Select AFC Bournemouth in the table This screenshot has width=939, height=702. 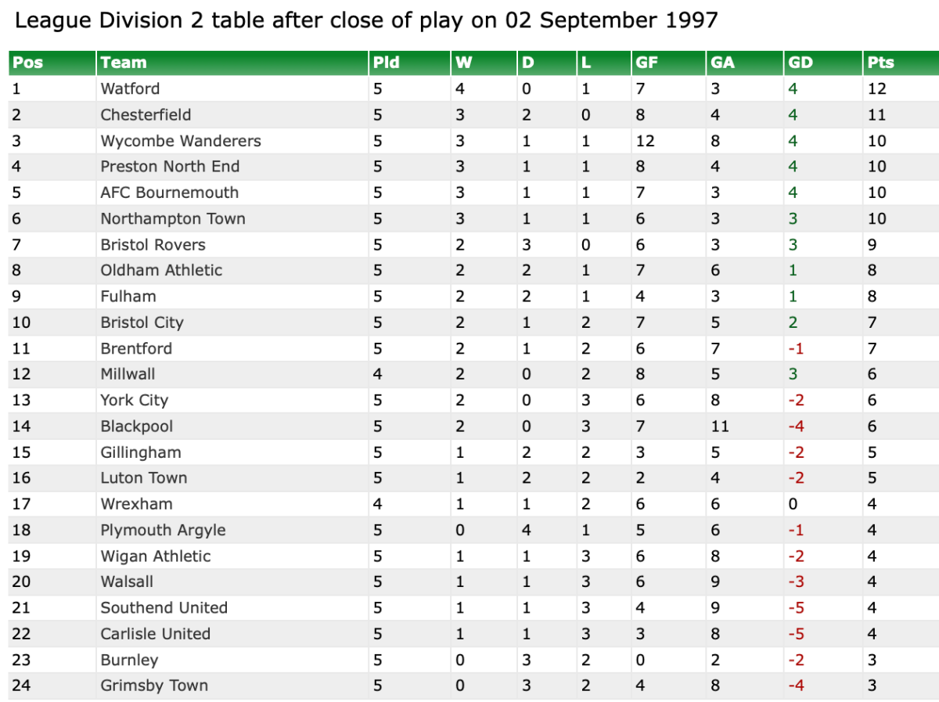click(x=169, y=193)
